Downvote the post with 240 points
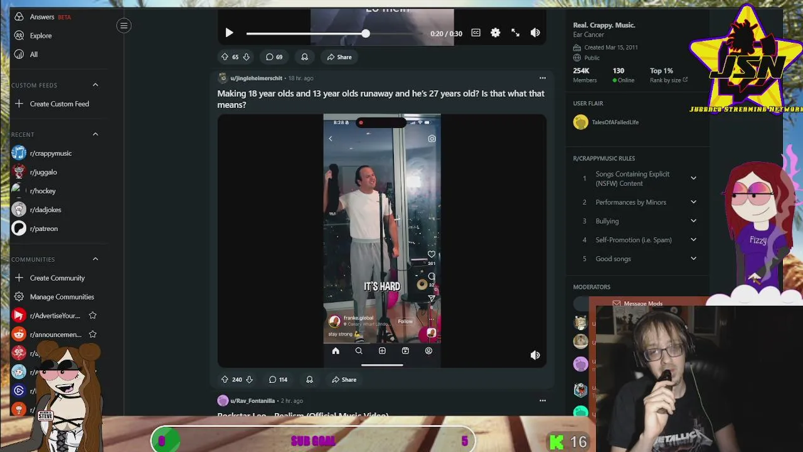Image resolution: width=803 pixels, height=452 pixels. pyautogui.click(x=249, y=380)
